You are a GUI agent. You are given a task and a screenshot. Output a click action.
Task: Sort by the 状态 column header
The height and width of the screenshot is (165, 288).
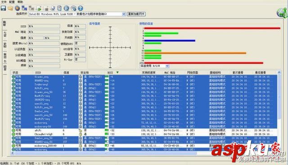[15, 73]
